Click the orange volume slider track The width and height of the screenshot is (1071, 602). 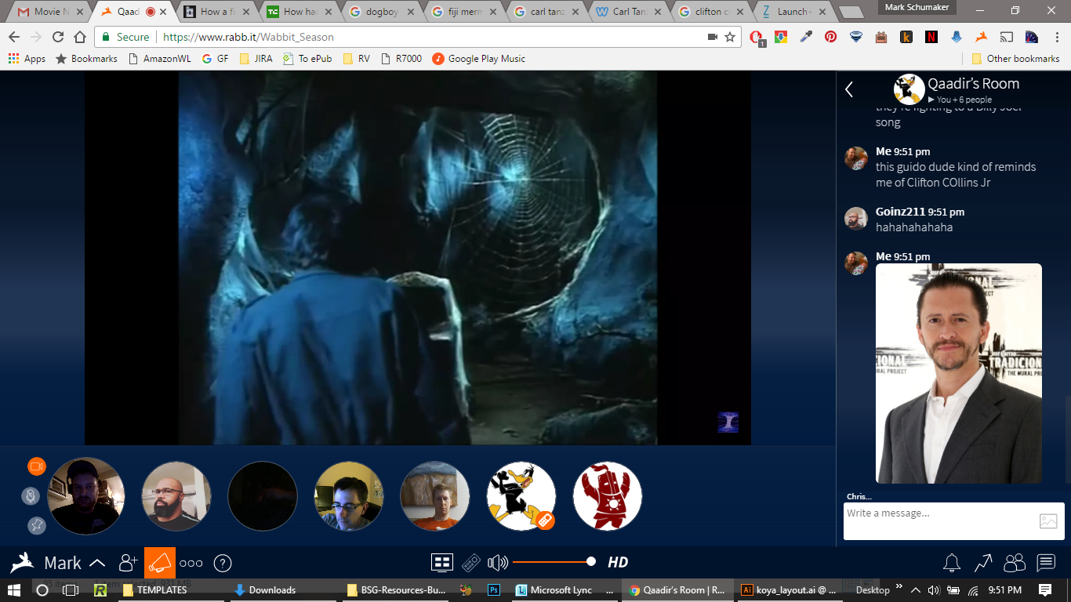[x=551, y=562]
